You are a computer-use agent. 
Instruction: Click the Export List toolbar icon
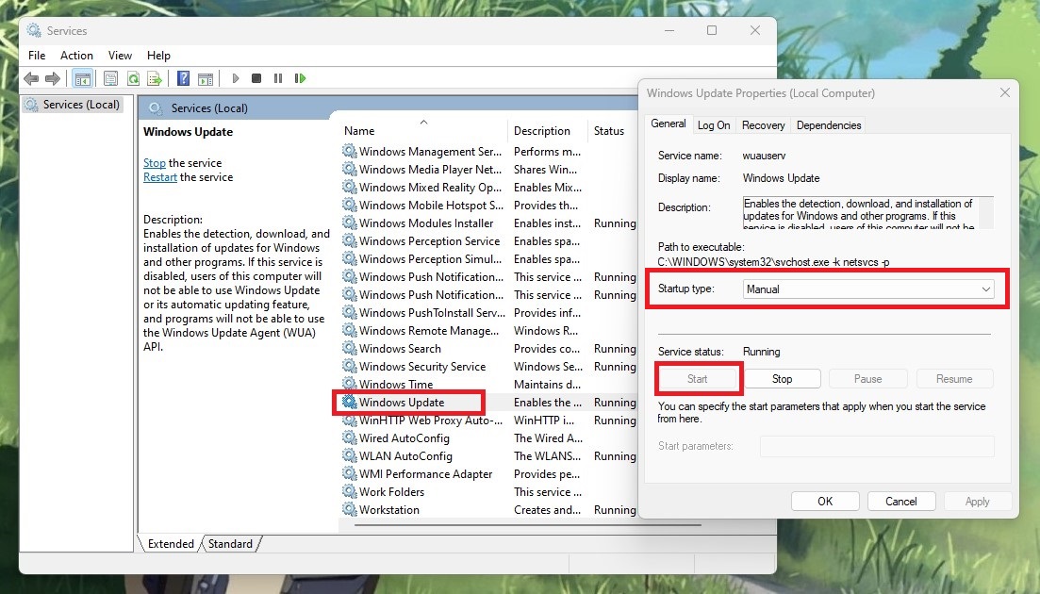(155, 79)
